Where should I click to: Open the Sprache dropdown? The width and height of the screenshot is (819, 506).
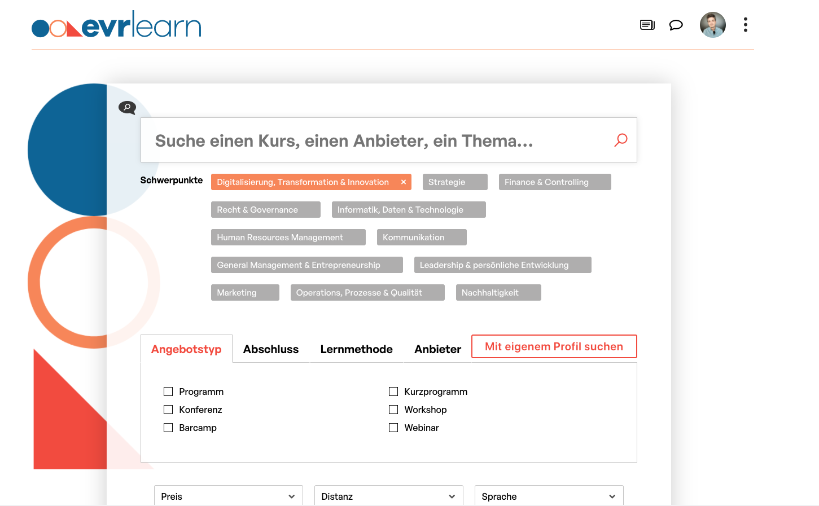549,496
